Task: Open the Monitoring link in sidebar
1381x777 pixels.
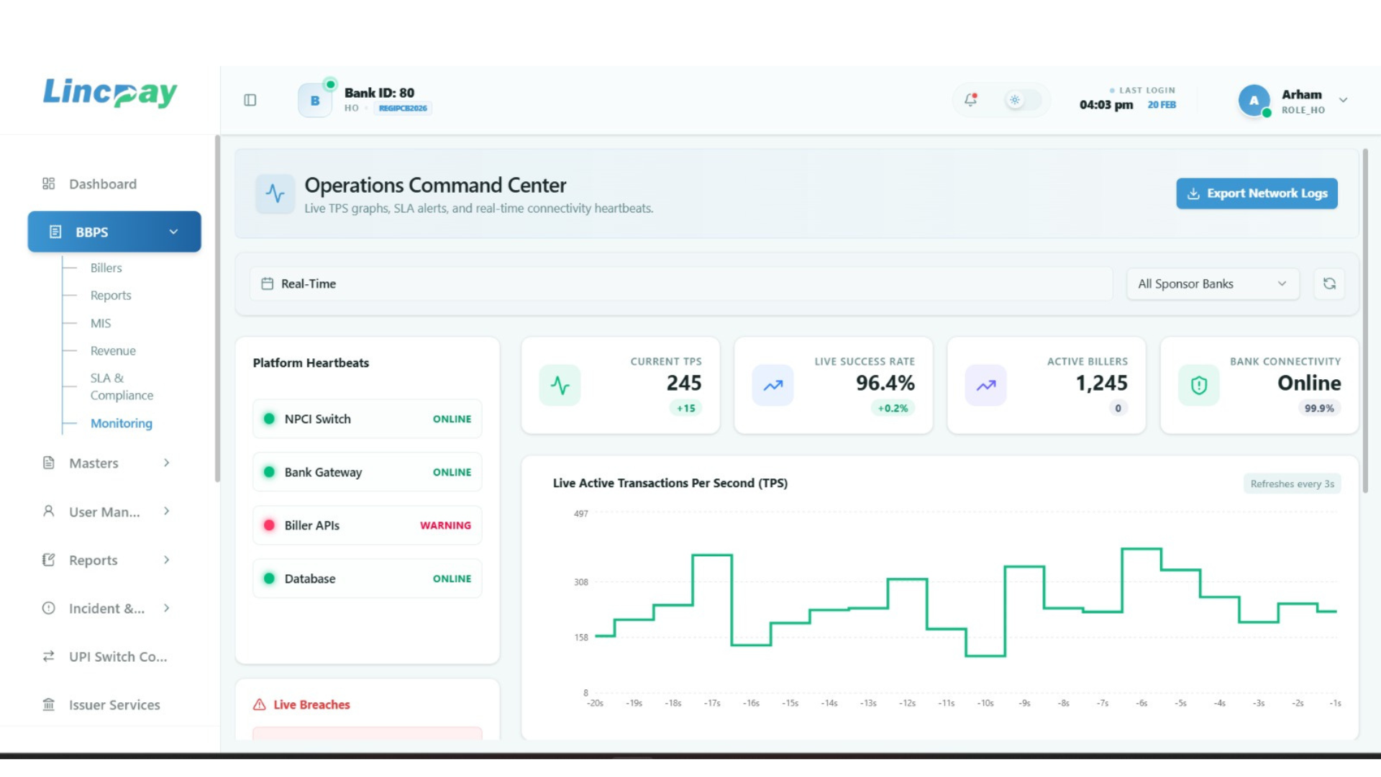Action: click(x=121, y=423)
